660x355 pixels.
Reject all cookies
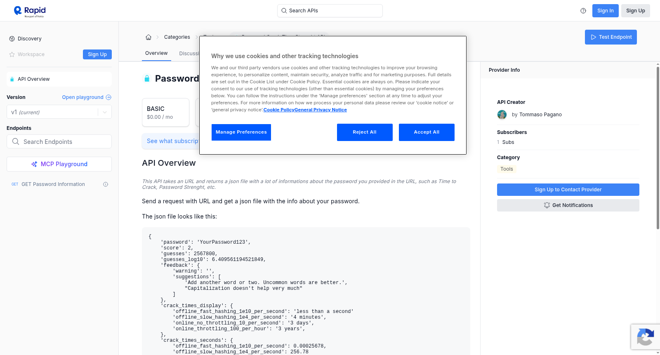(365, 132)
